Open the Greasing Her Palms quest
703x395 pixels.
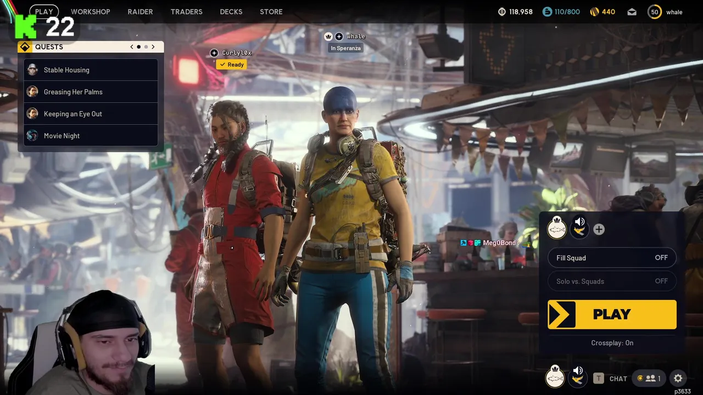click(91, 92)
